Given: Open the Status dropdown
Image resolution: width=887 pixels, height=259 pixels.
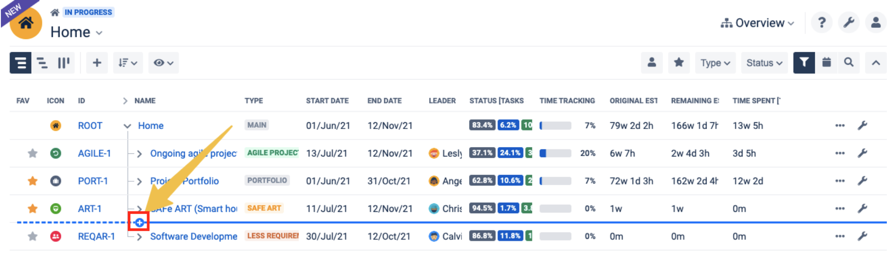Looking at the screenshot, I should click(x=764, y=63).
